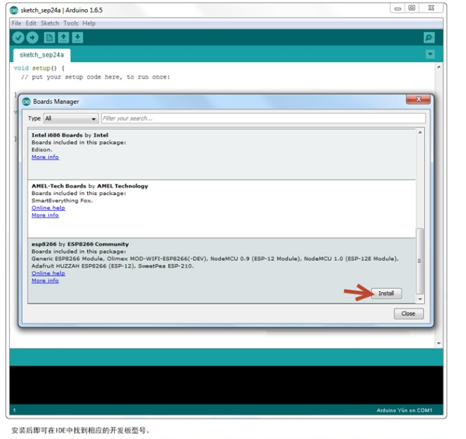
Task: Select the esp8266 by ESP8266 Community title
Action: click(x=80, y=244)
